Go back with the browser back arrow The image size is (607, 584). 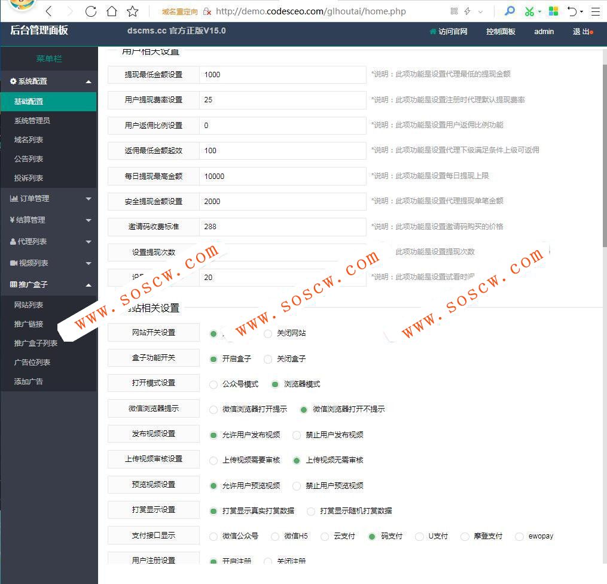click(49, 11)
